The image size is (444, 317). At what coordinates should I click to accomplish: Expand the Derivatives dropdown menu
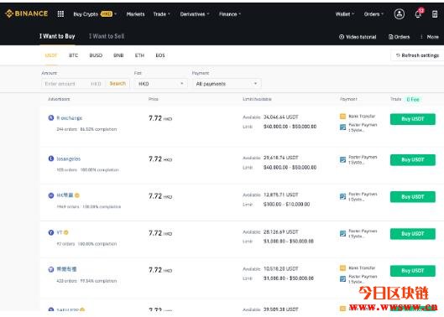[x=195, y=14]
